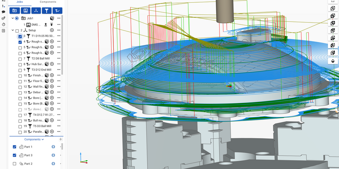The height and width of the screenshot is (169, 339).
Task: Play simulation for Setup row
Action: [52, 30]
